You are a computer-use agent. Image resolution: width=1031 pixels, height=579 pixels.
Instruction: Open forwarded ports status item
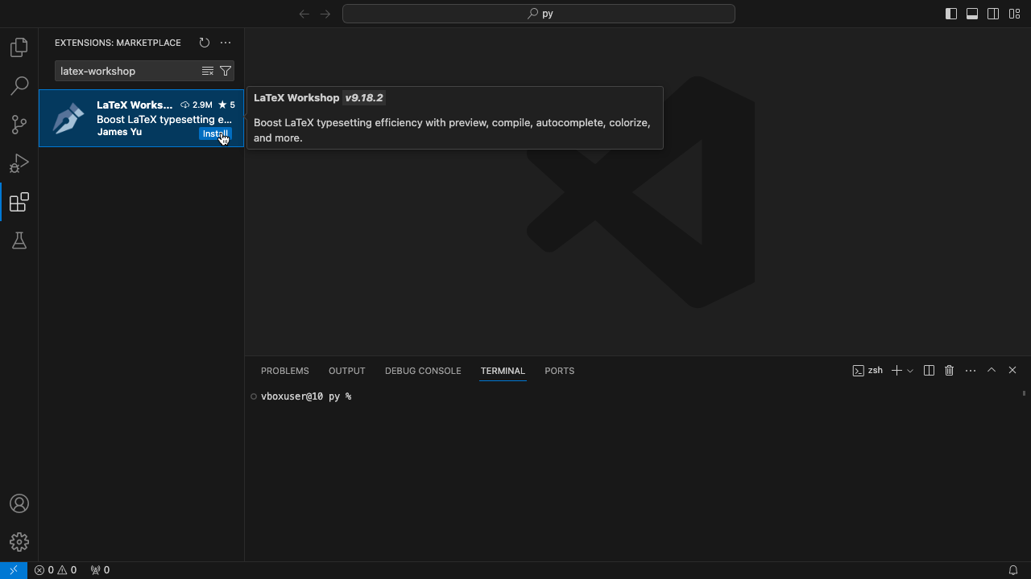[100, 570]
